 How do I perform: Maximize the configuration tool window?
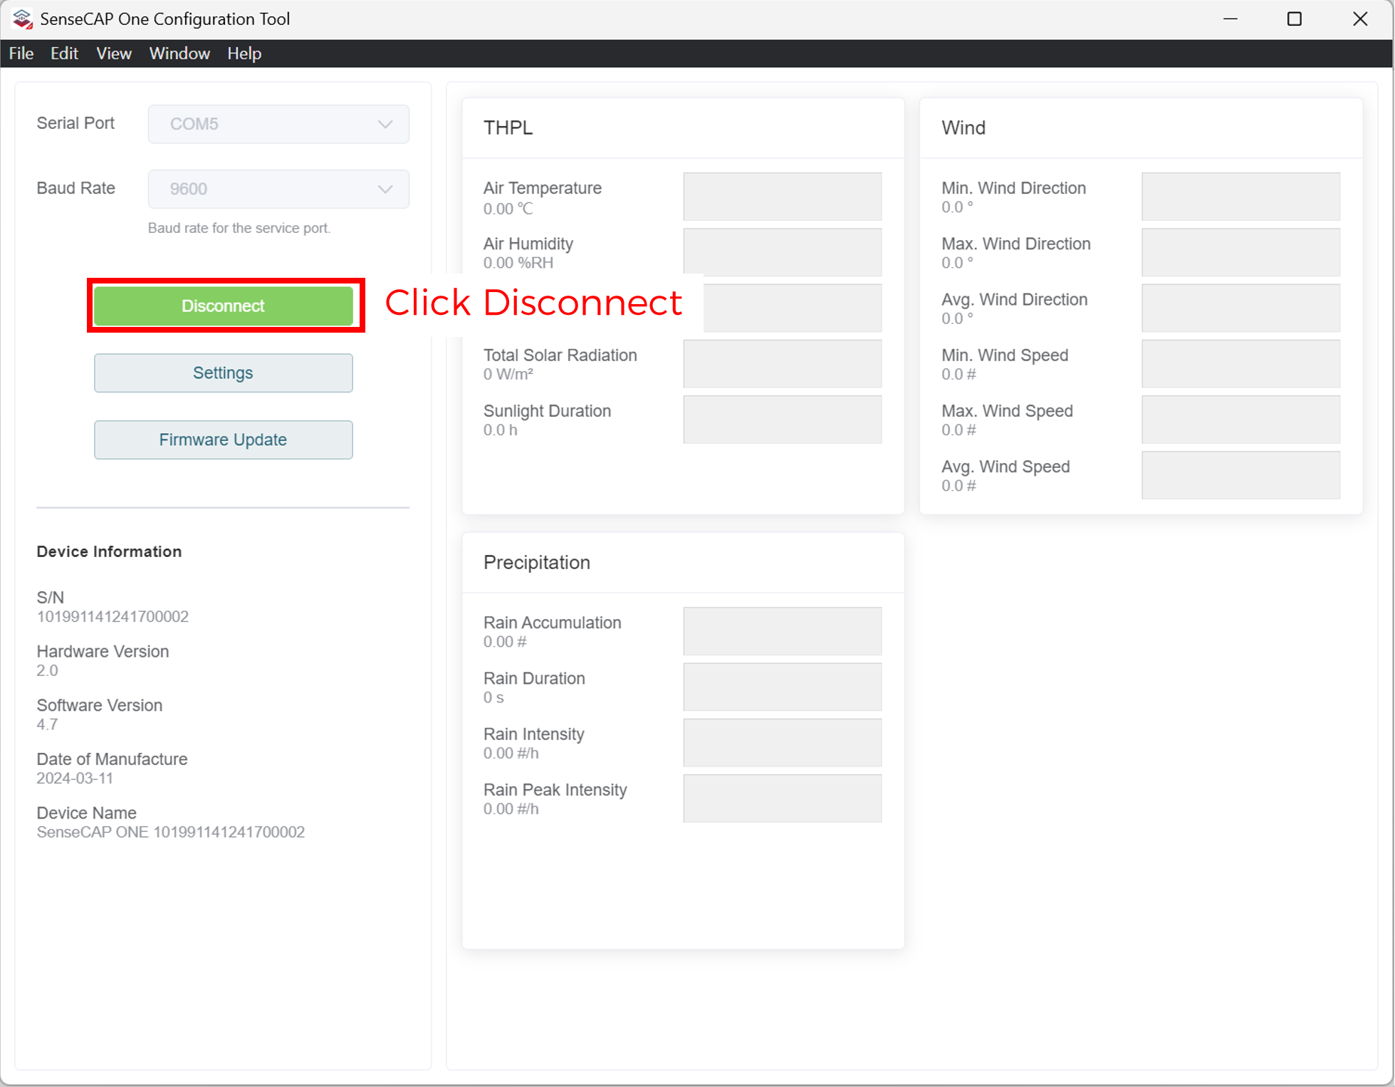(1295, 19)
